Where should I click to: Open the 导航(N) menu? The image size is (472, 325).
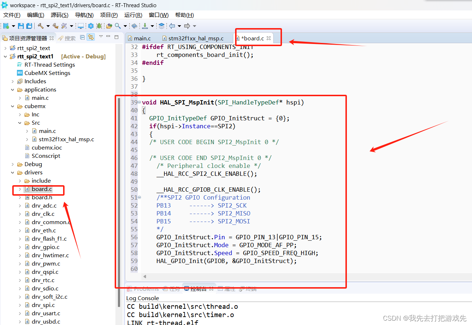pyautogui.click(x=84, y=15)
